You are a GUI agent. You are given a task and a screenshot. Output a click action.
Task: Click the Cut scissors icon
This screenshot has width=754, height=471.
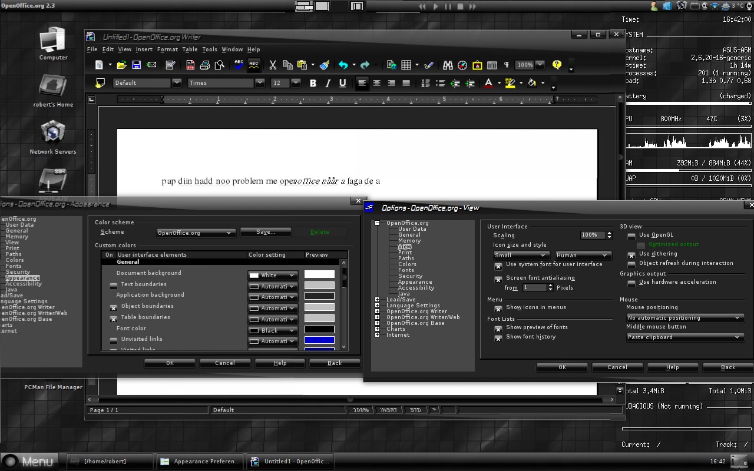(273, 65)
